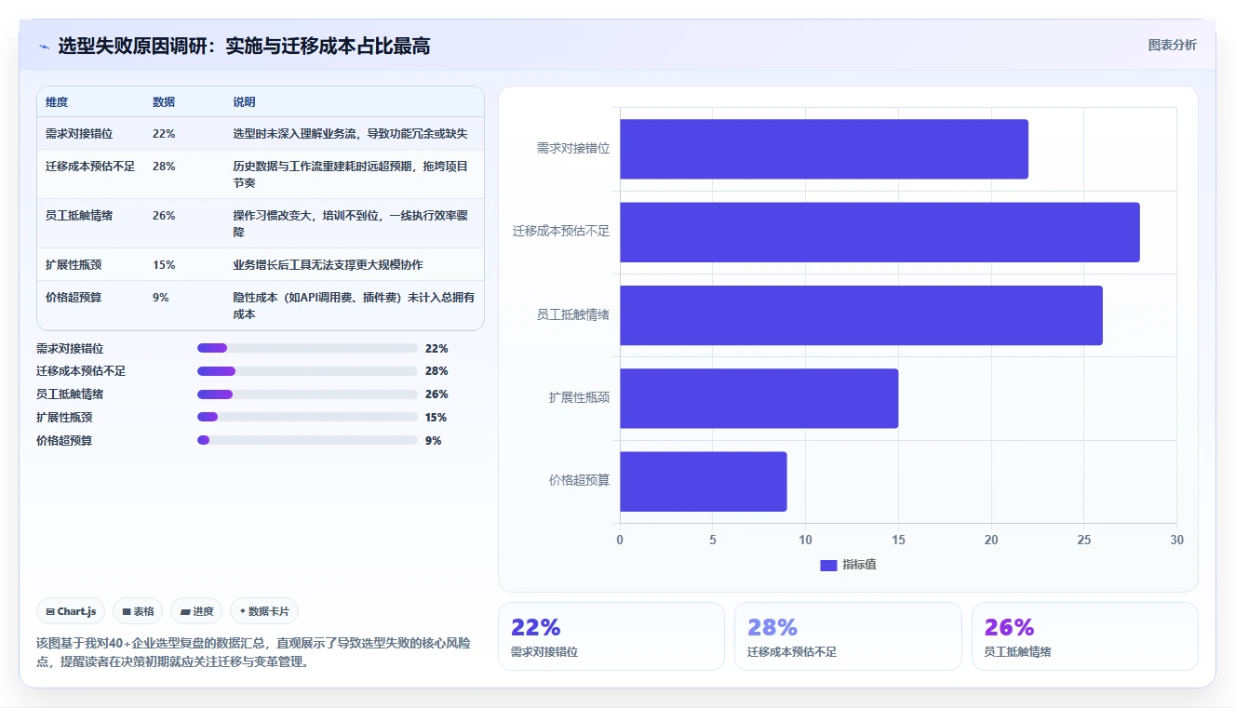The image size is (1235, 708).
Task: Click the x-axis tick value 30
Action: 1176,541
